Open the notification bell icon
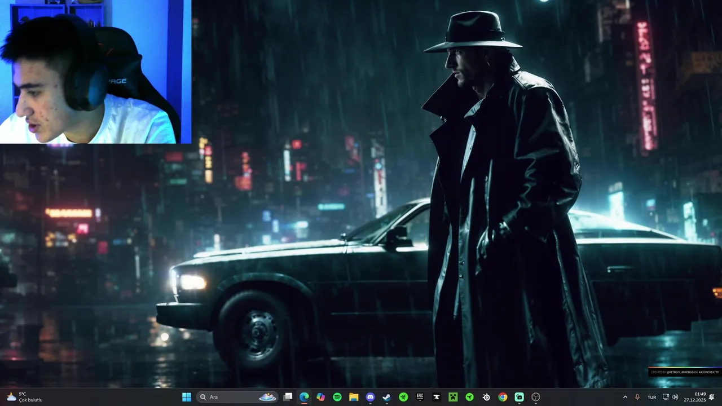Screen dimensions: 722x406 [x=712, y=397]
